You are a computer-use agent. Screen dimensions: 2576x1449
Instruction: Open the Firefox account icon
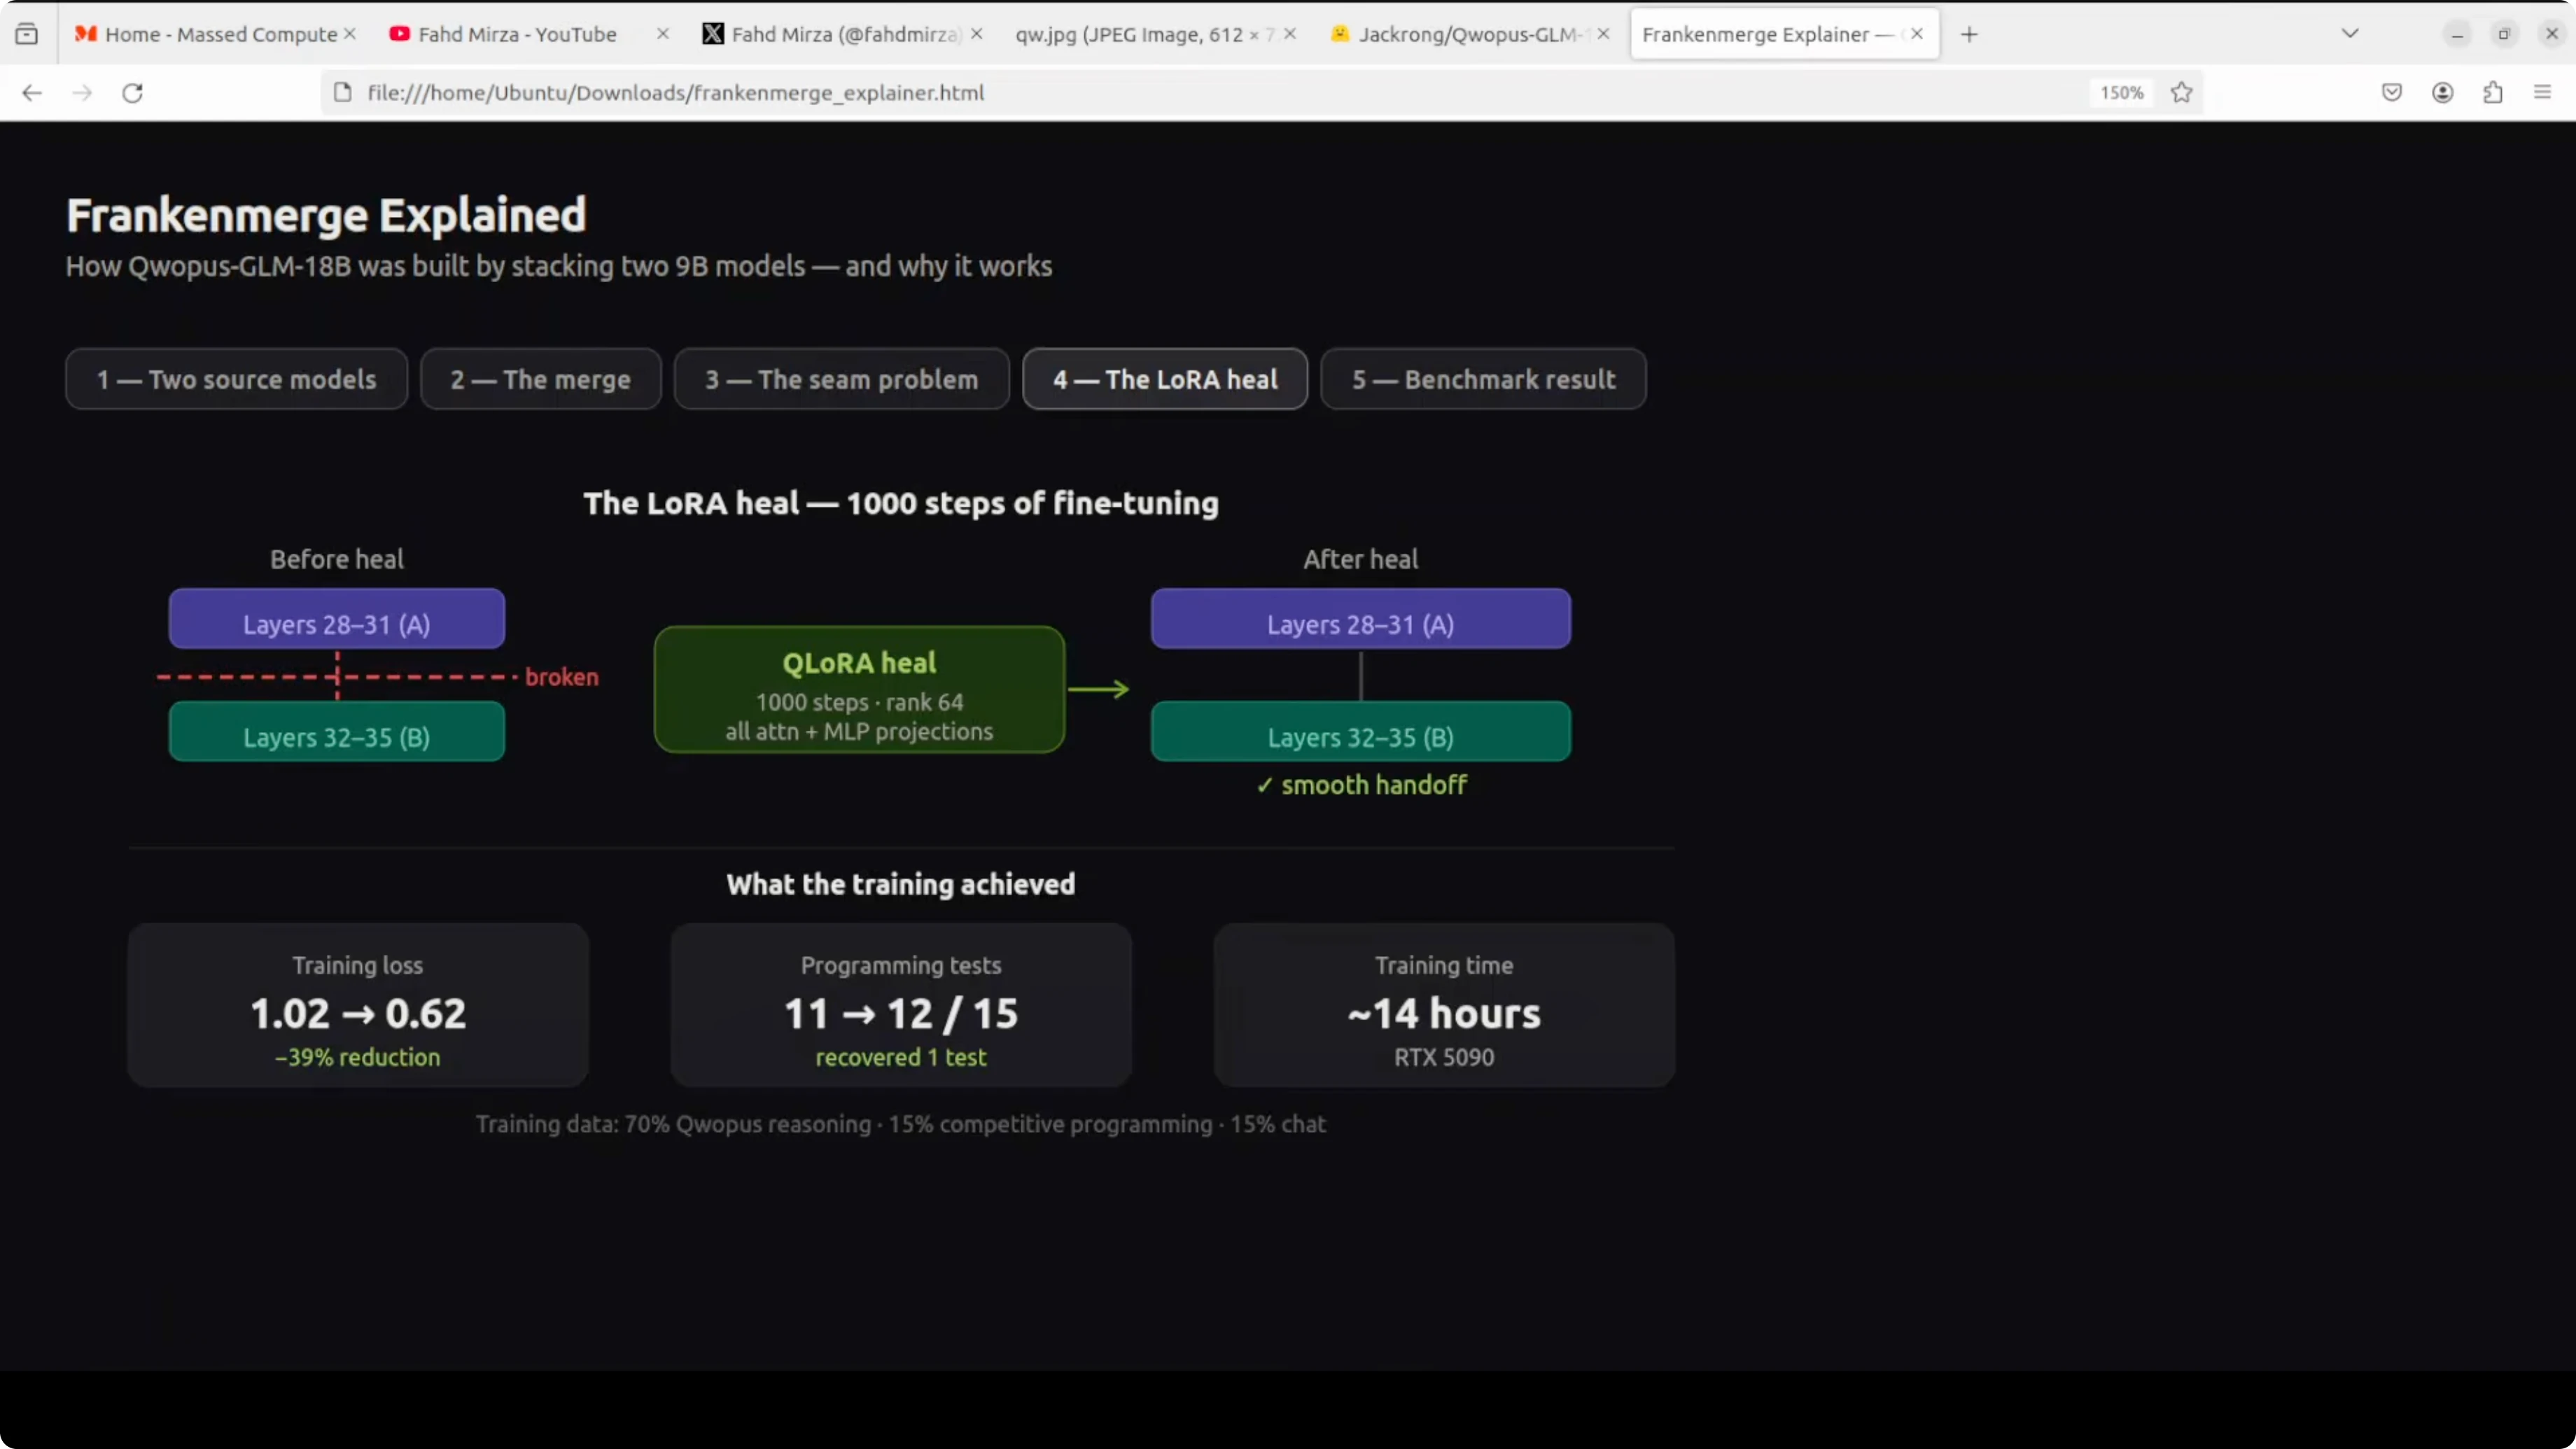point(2442,93)
